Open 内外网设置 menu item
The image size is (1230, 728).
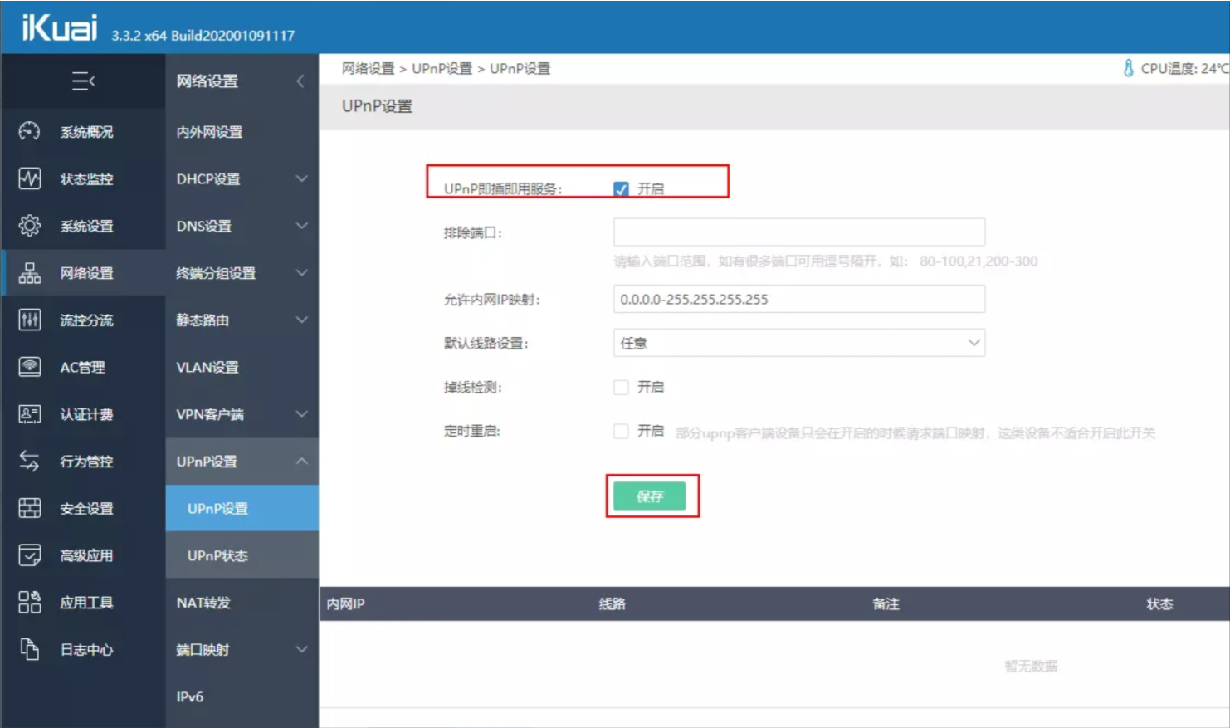coord(242,132)
